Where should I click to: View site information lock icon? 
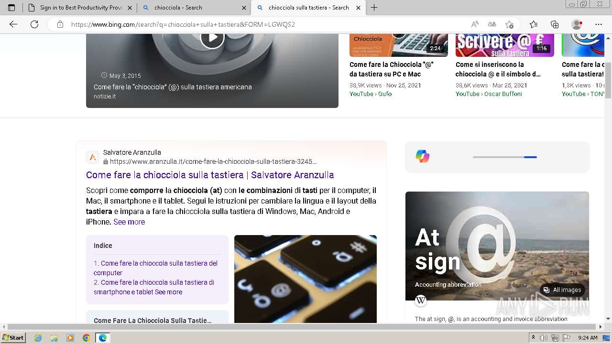click(60, 24)
